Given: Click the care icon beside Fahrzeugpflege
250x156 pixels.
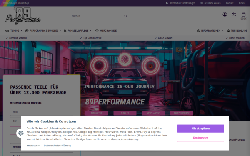Looking at the screenshot, I should point(65,30).
